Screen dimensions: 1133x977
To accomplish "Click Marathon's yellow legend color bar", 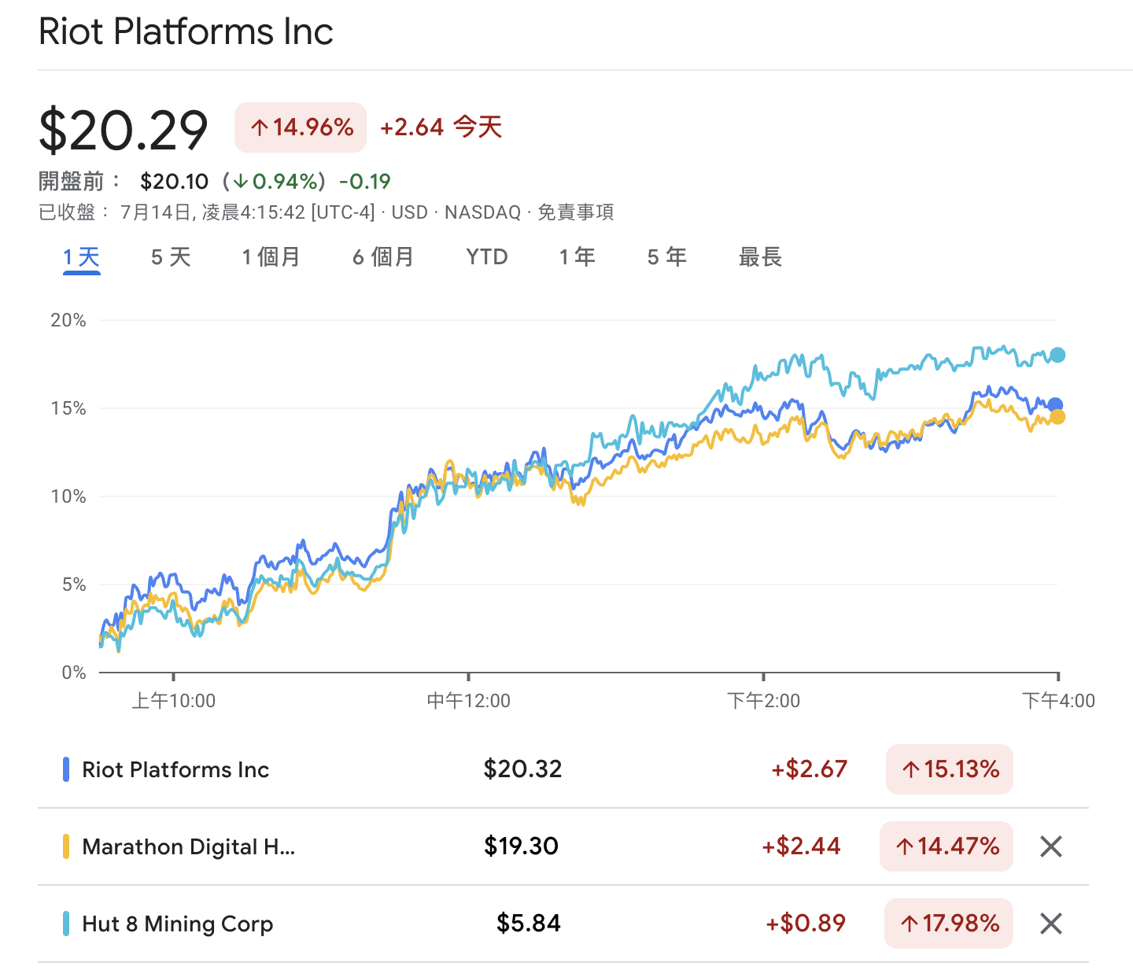I will [x=66, y=846].
